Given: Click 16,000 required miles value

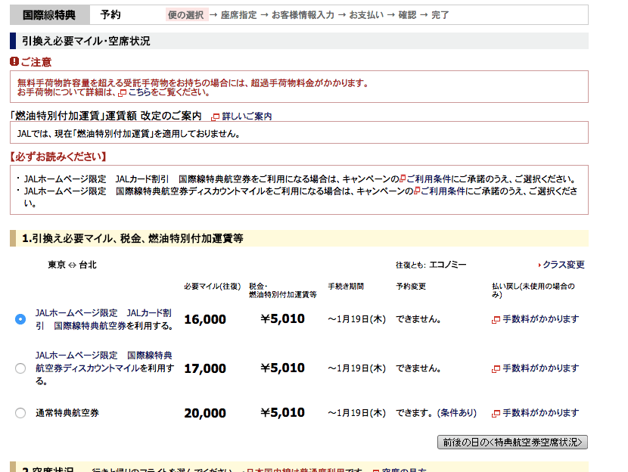Looking at the screenshot, I should coord(205,319).
